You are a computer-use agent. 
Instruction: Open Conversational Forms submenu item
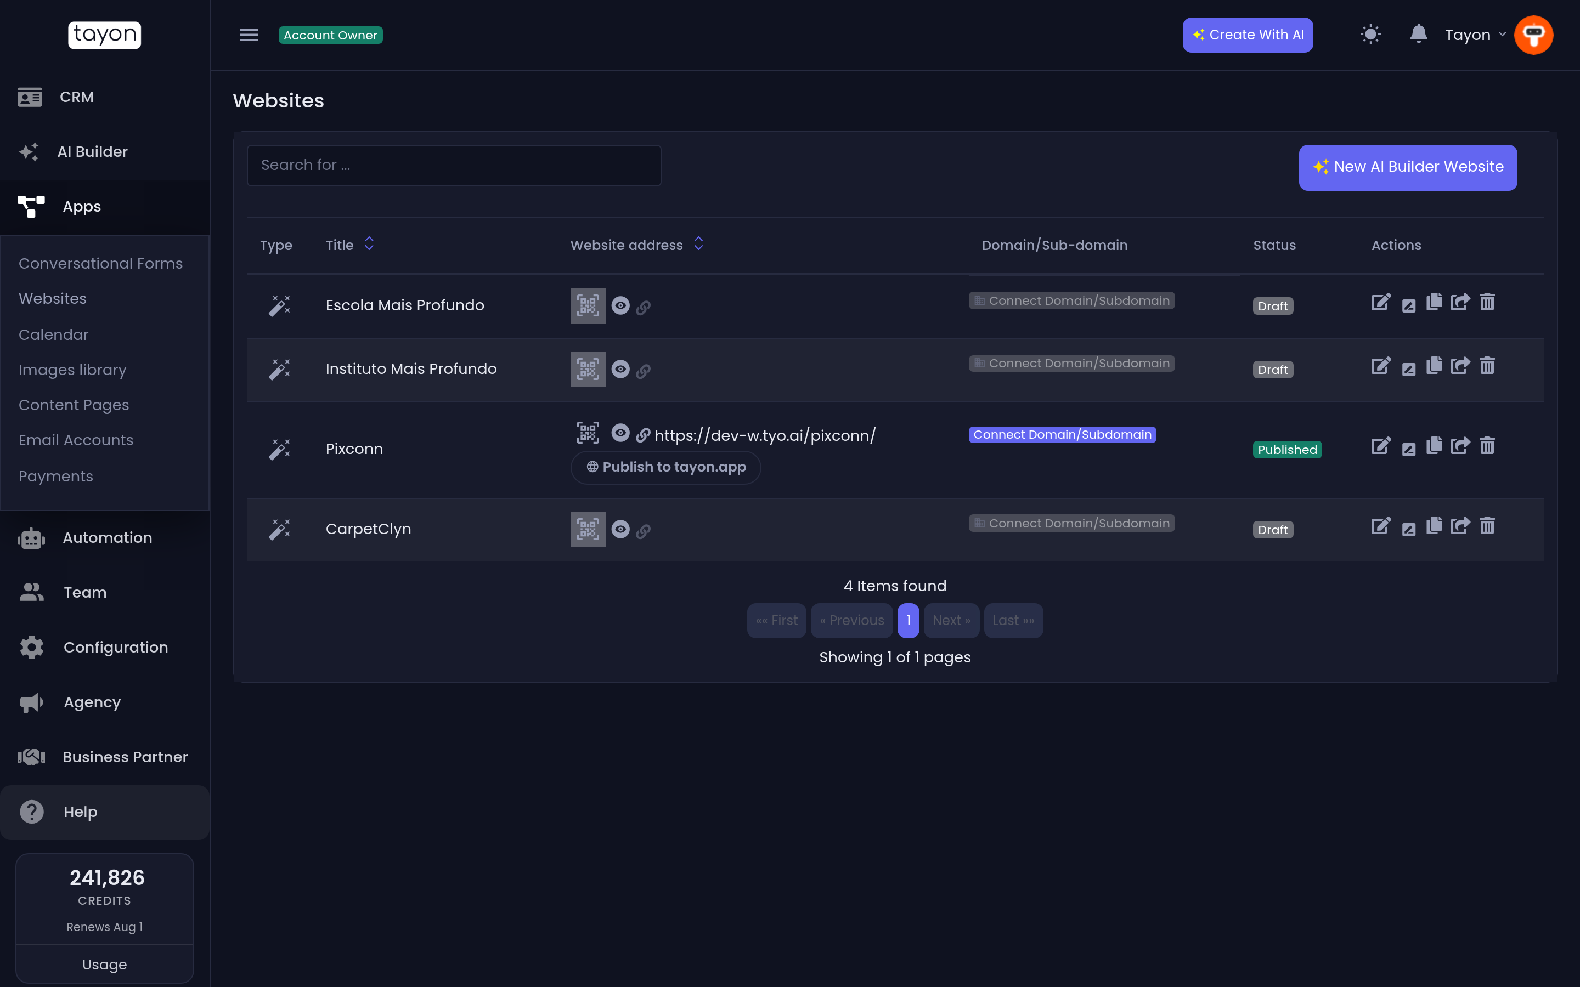(x=100, y=264)
